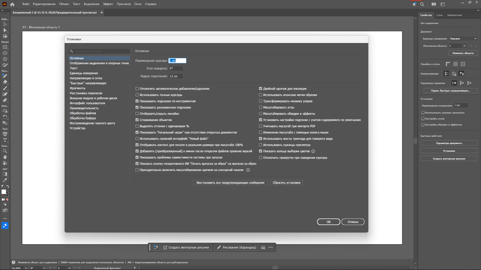Select the Hand tool
This screenshot has height=270, width=481.
pos(5,157)
